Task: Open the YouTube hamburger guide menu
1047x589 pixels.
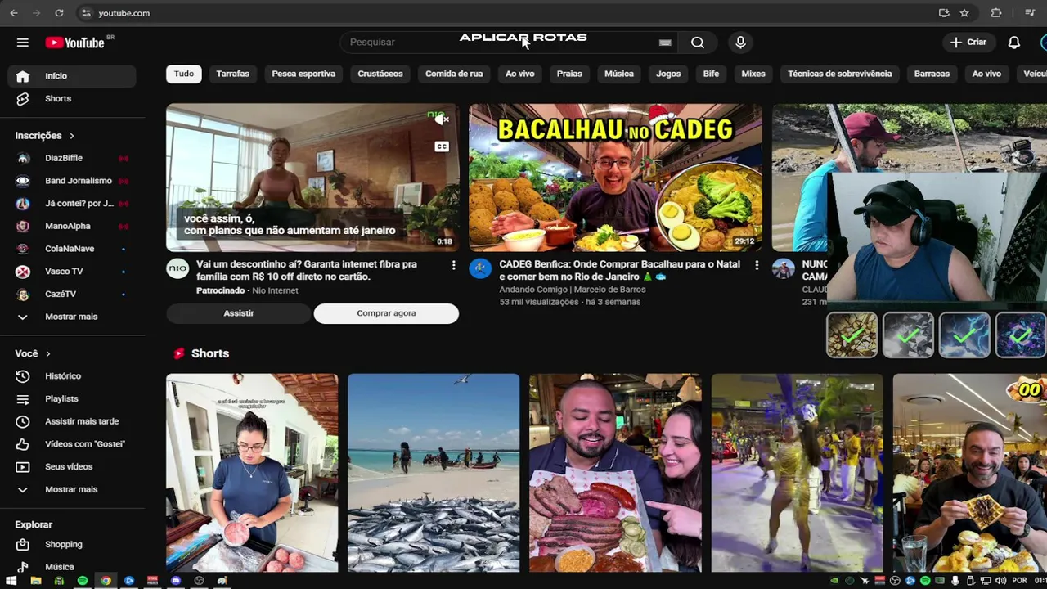Action: coord(22,43)
